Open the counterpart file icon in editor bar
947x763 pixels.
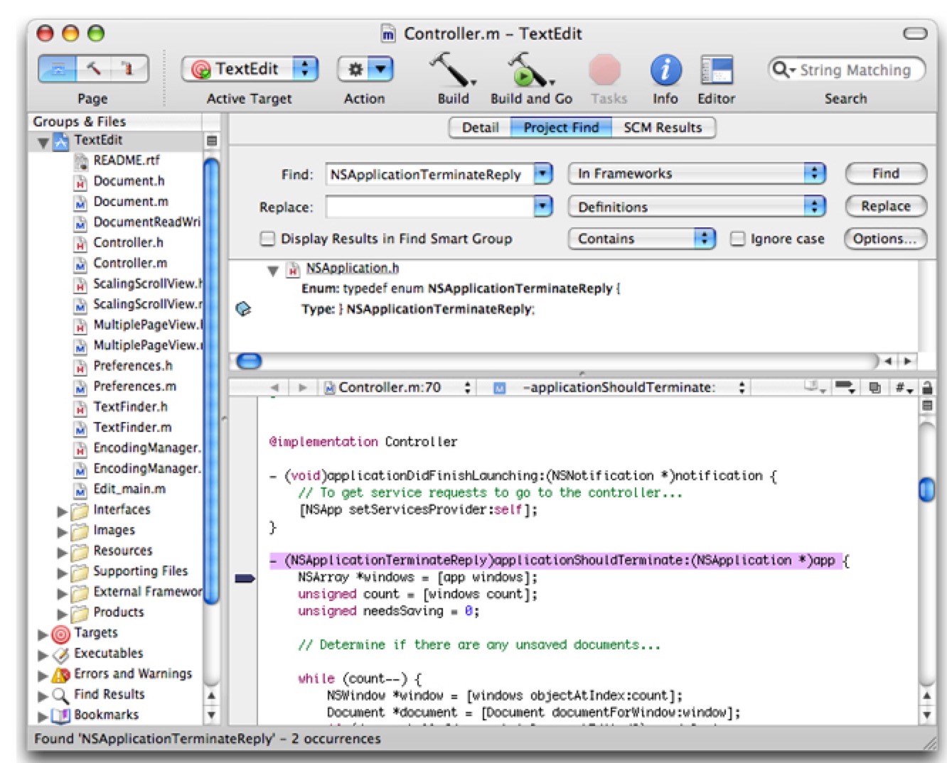pyautogui.click(x=875, y=388)
